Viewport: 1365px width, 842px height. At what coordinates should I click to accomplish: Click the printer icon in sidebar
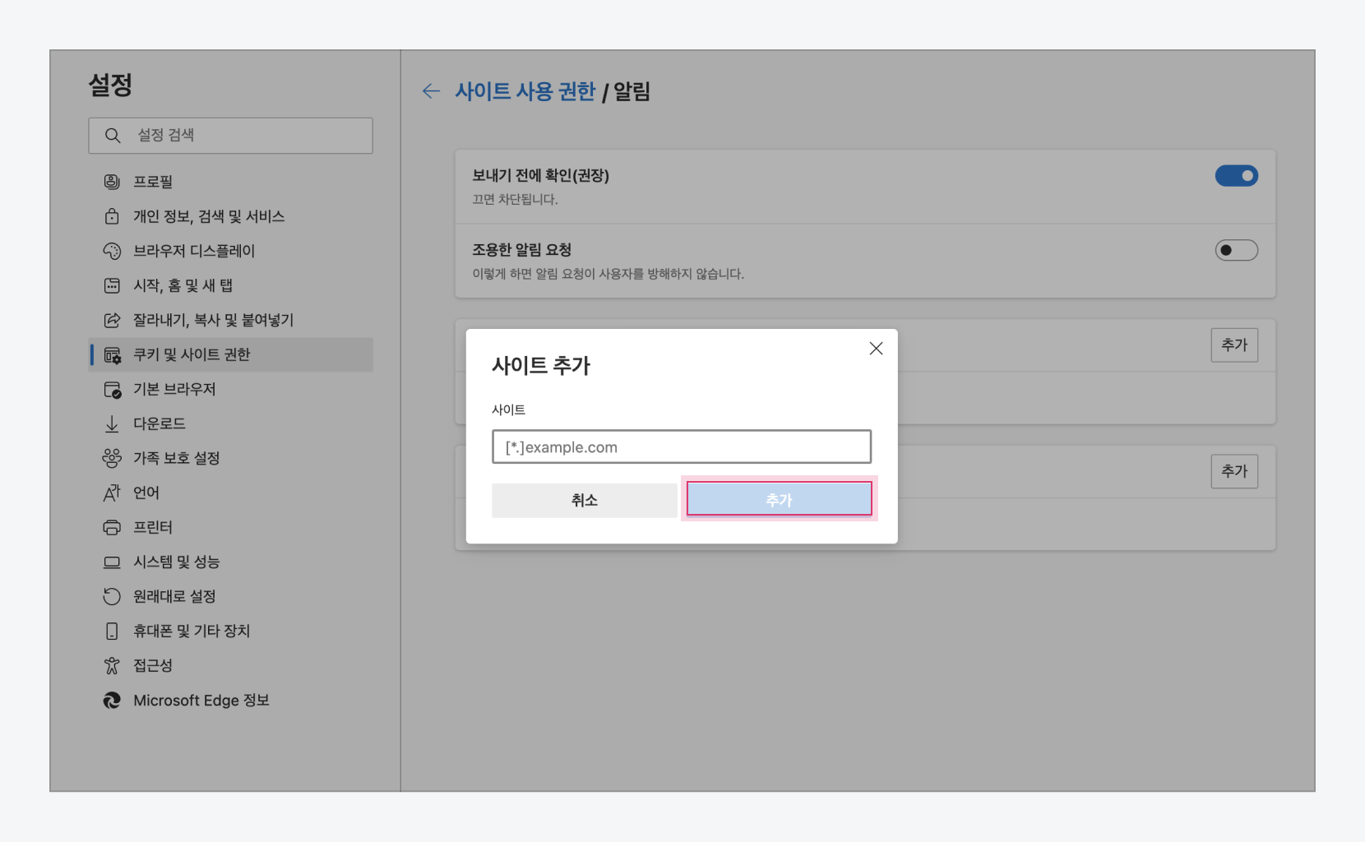(112, 527)
